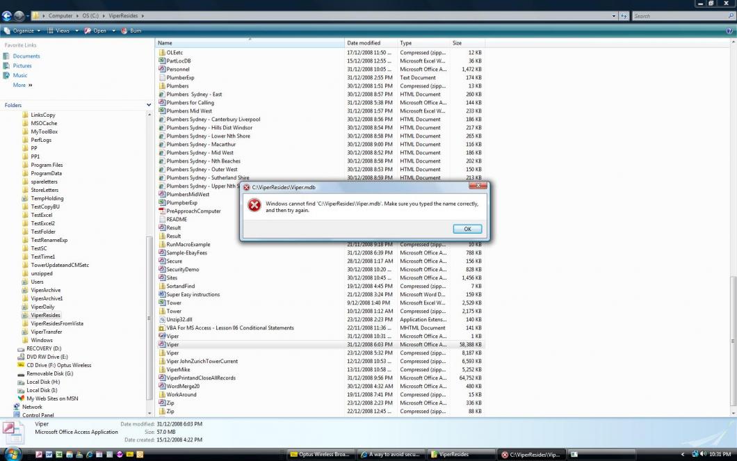Click the Open toolbar button
Viewport: 737px width, 461px height.
[x=95, y=31]
